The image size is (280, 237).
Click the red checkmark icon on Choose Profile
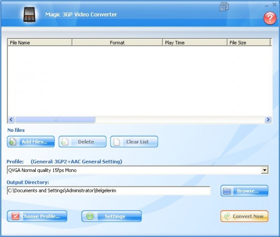point(15,216)
